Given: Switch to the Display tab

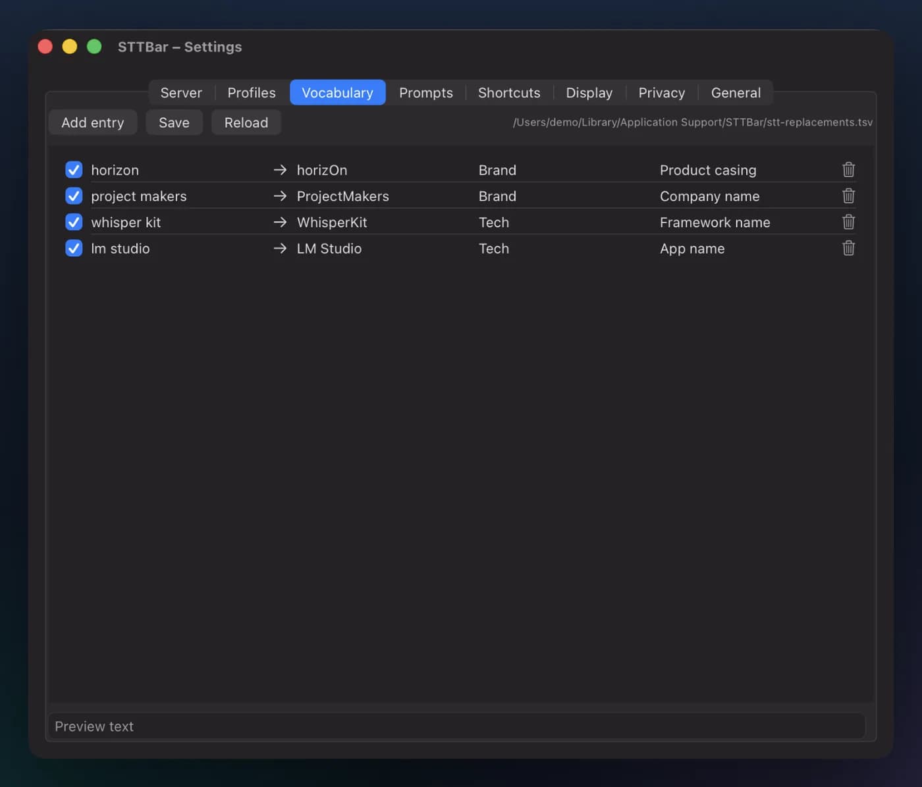Looking at the screenshot, I should [x=589, y=93].
